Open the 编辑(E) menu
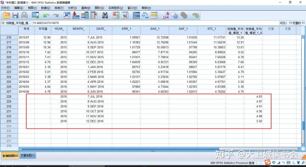This screenshot has width=306, height=167. 19,8
